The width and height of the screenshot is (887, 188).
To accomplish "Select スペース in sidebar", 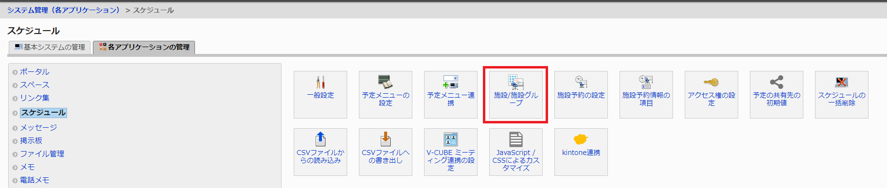I will [35, 85].
